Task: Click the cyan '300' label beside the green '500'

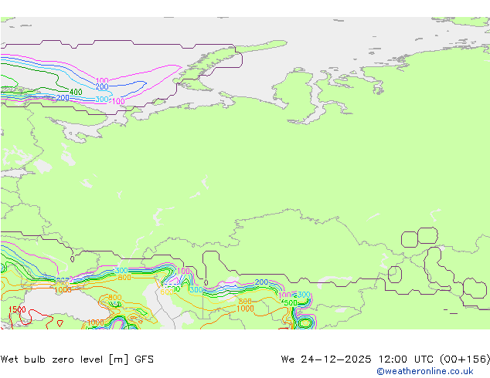Action: click(304, 295)
